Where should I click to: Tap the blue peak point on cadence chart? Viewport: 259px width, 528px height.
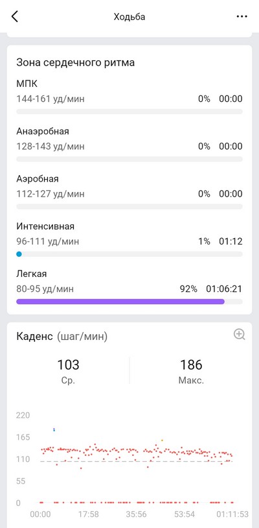[x=54, y=429]
